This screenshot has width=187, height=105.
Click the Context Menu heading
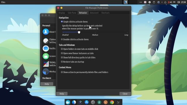65,67
